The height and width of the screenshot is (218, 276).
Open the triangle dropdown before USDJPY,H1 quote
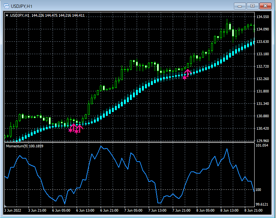7,15
